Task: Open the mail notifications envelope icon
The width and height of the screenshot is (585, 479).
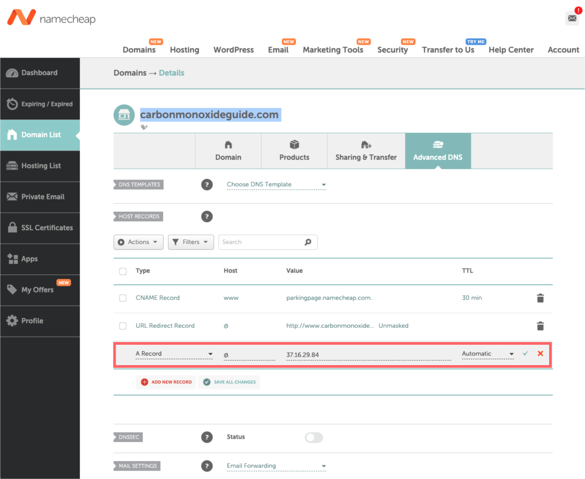Action: point(572,18)
